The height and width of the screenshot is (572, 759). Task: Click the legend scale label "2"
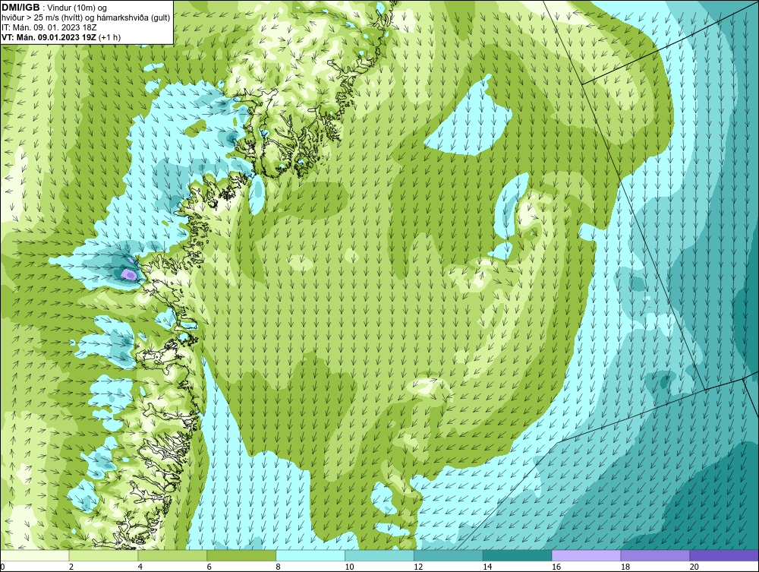pyautogui.click(x=71, y=567)
